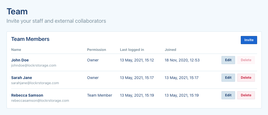
Task: Edit Sarah Jane's team membership
Action: click(228, 78)
